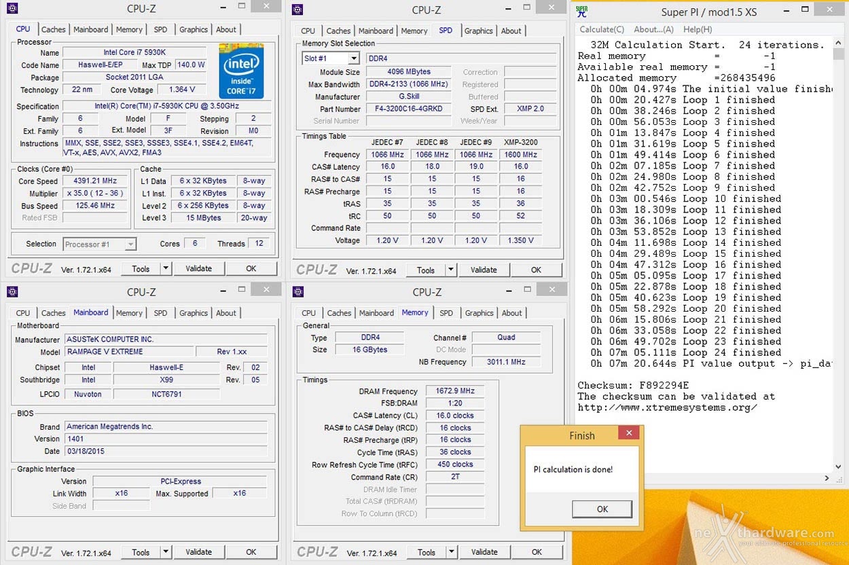849x565 pixels.
Task: Click the Core Voltage value '1.364 V'
Action: click(181, 90)
